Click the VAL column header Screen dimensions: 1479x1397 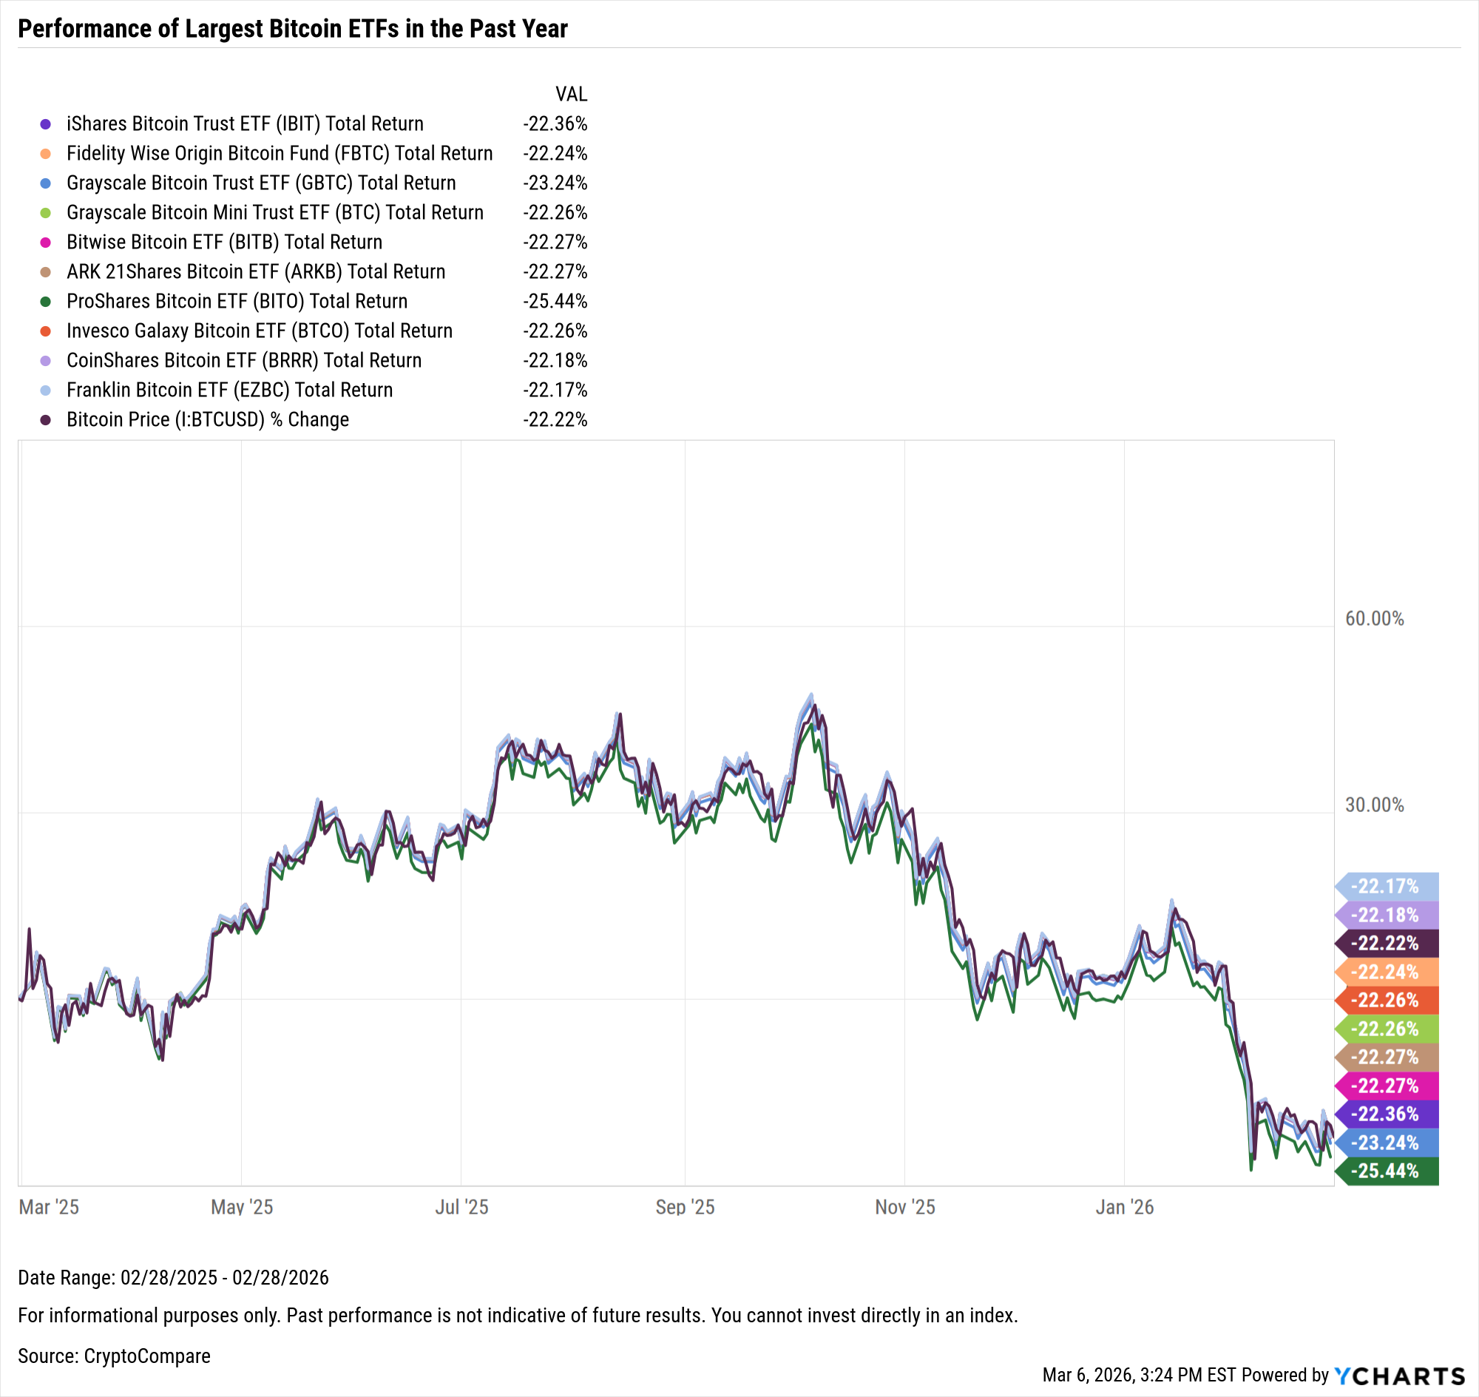[571, 95]
